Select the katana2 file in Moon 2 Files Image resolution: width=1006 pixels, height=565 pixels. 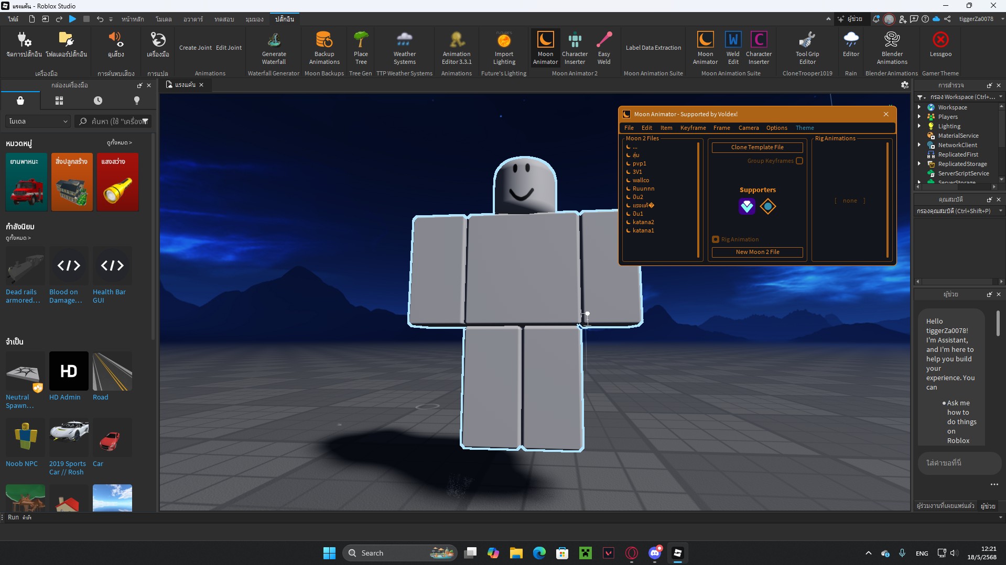[x=643, y=222]
